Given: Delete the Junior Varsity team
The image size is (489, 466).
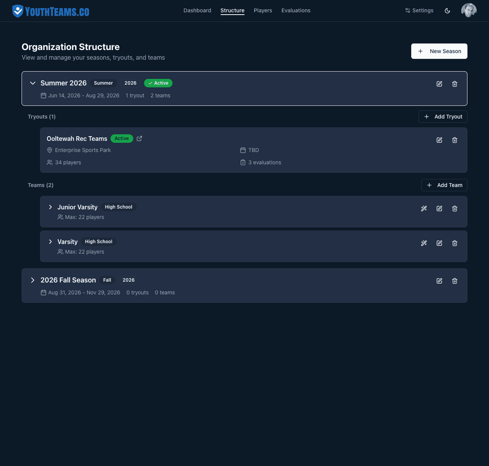Looking at the screenshot, I should tap(455, 209).
